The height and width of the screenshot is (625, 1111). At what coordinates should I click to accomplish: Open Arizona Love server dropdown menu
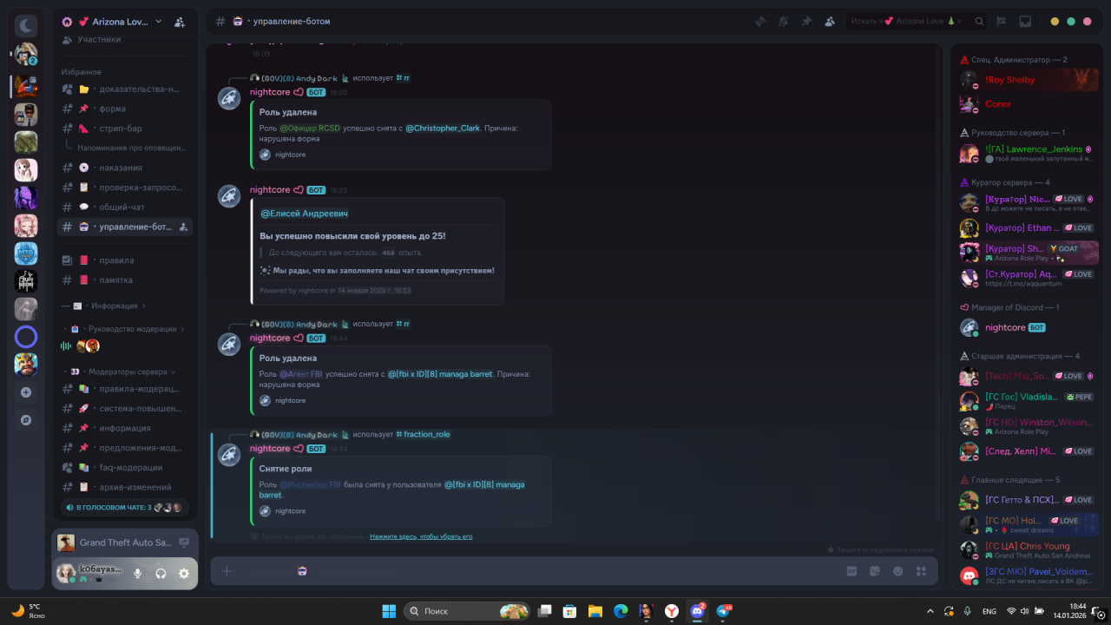click(158, 22)
